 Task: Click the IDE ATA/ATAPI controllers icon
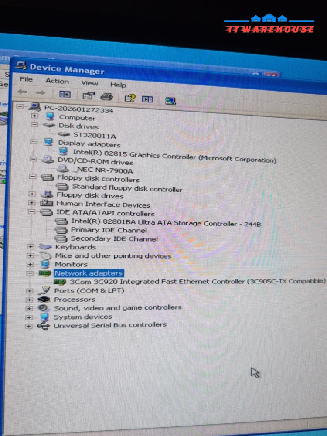(46, 212)
